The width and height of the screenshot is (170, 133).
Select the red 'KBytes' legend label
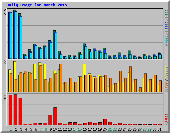(x=166, y=119)
